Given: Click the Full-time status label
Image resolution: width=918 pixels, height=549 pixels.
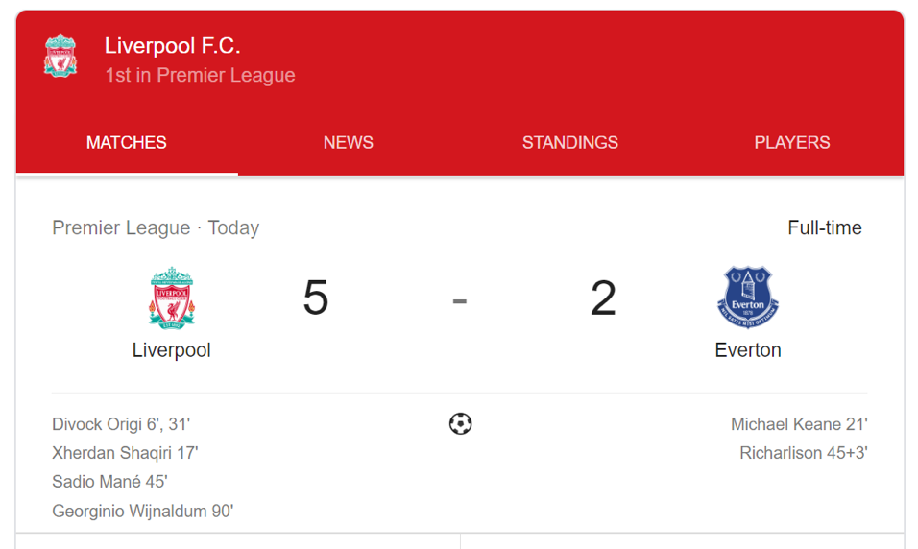Looking at the screenshot, I should click(x=824, y=227).
